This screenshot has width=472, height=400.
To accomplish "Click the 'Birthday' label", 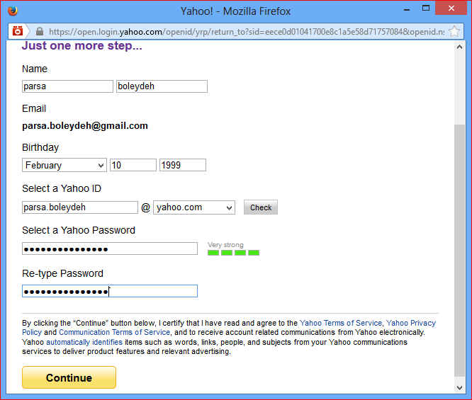I will click(40, 147).
